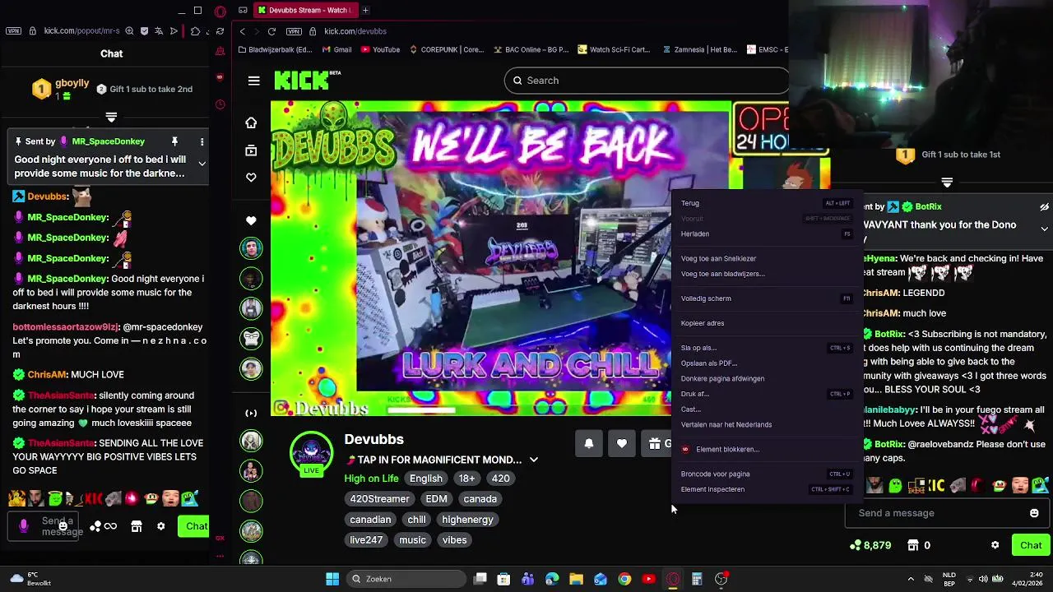Screen dimensions: 1053x592
Task: Open the Kick hamburger menu
Action: [x=253, y=81]
